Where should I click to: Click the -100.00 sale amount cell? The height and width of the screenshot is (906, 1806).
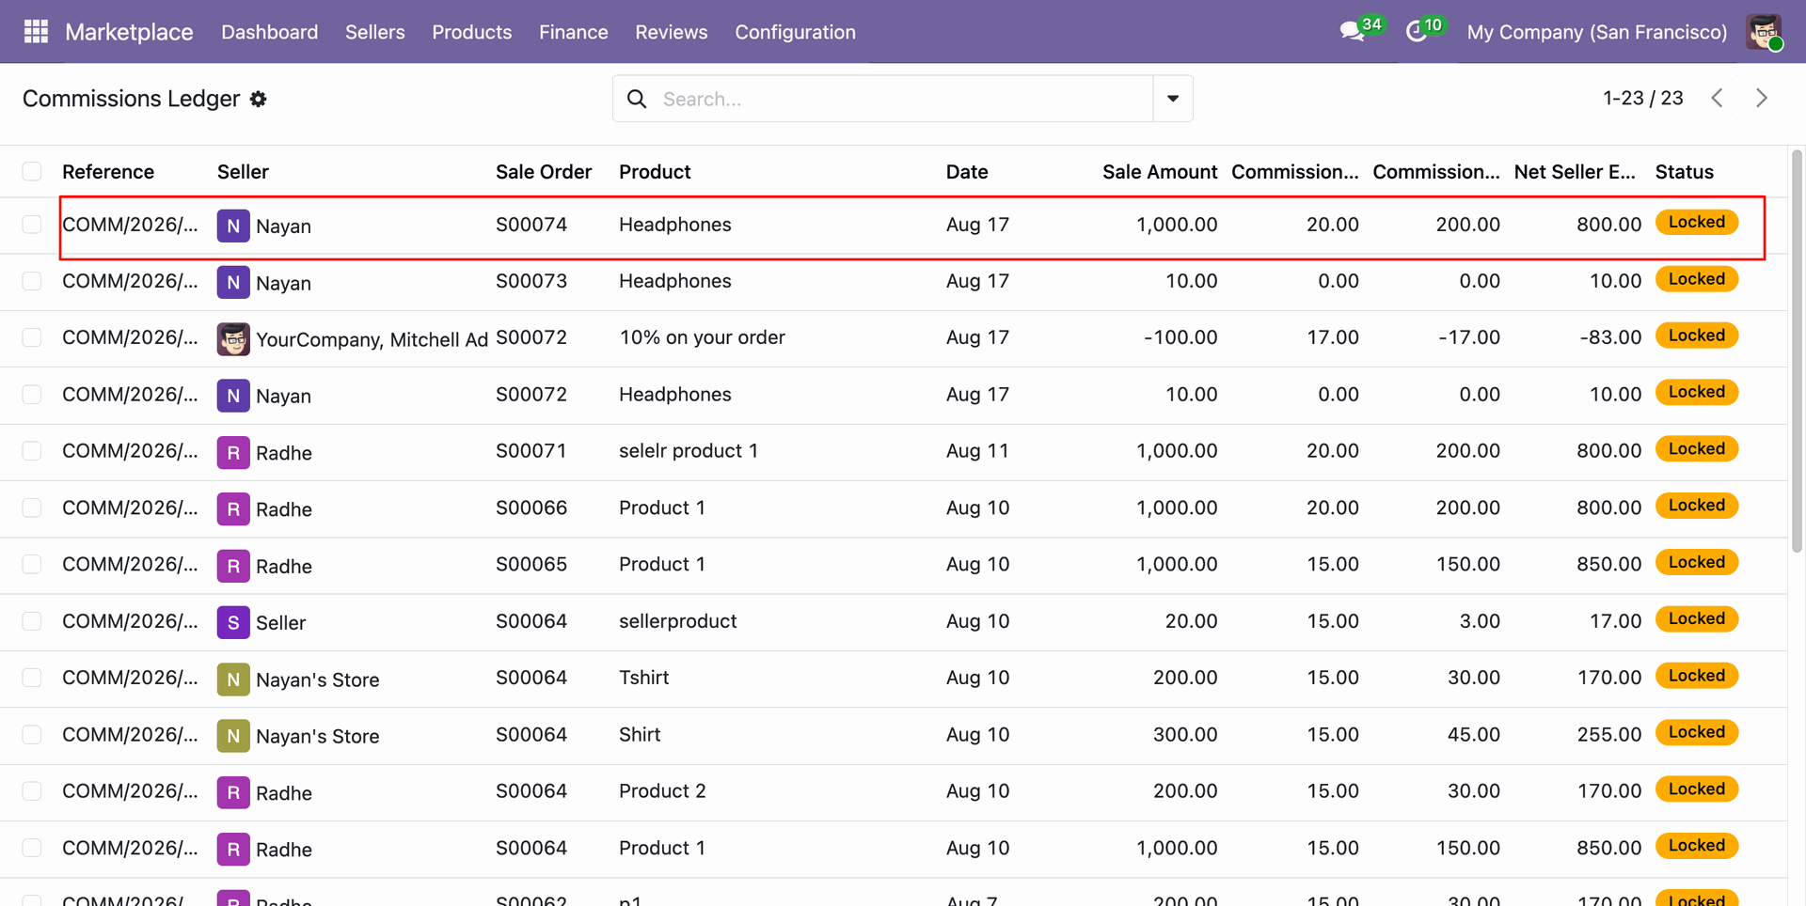tap(1180, 337)
